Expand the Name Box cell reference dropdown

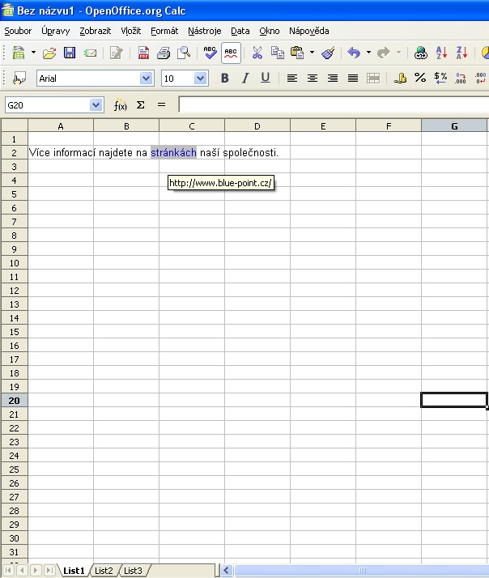[96, 105]
